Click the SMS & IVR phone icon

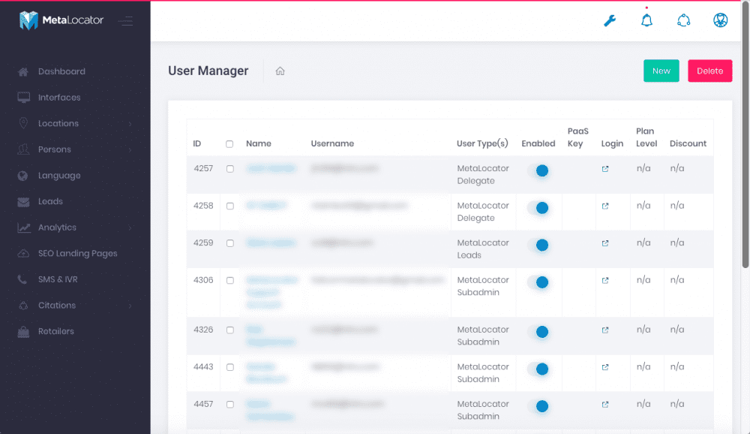click(x=22, y=279)
